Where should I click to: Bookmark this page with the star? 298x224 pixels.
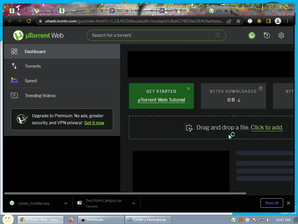(x=238, y=21)
